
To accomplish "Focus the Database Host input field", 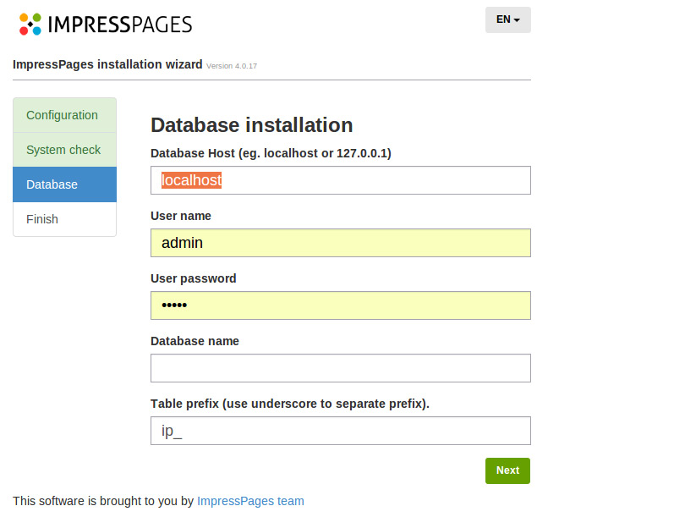I will click(x=340, y=180).
